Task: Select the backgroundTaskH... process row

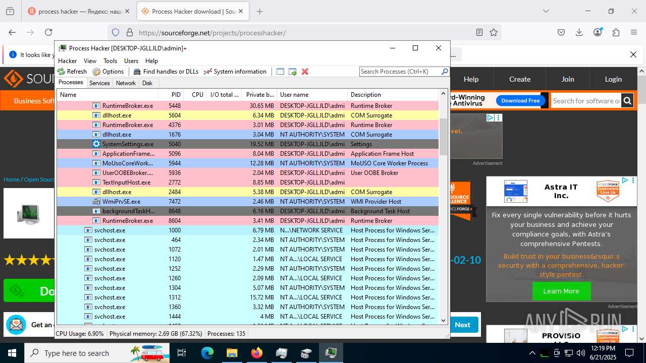Action: [247, 211]
